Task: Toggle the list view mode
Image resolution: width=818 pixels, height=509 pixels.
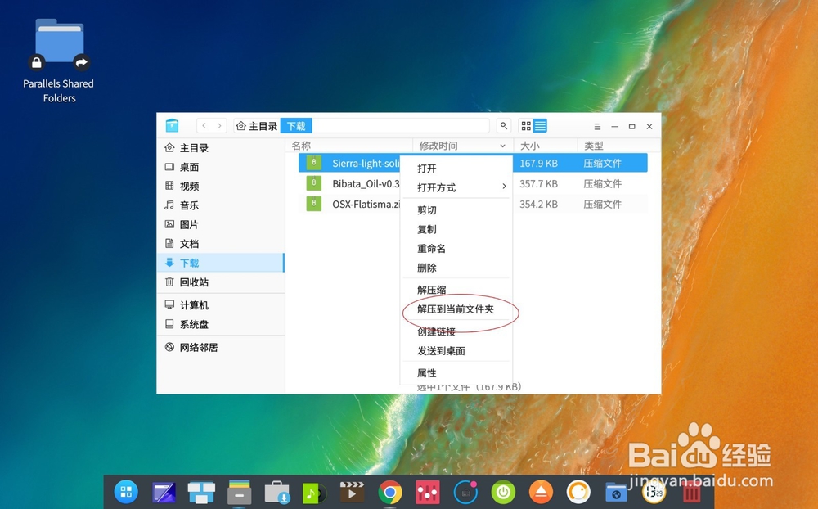Action: [x=539, y=126]
